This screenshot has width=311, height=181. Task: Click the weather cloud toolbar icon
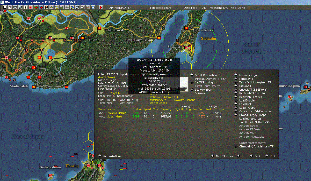(x=93, y=8)
